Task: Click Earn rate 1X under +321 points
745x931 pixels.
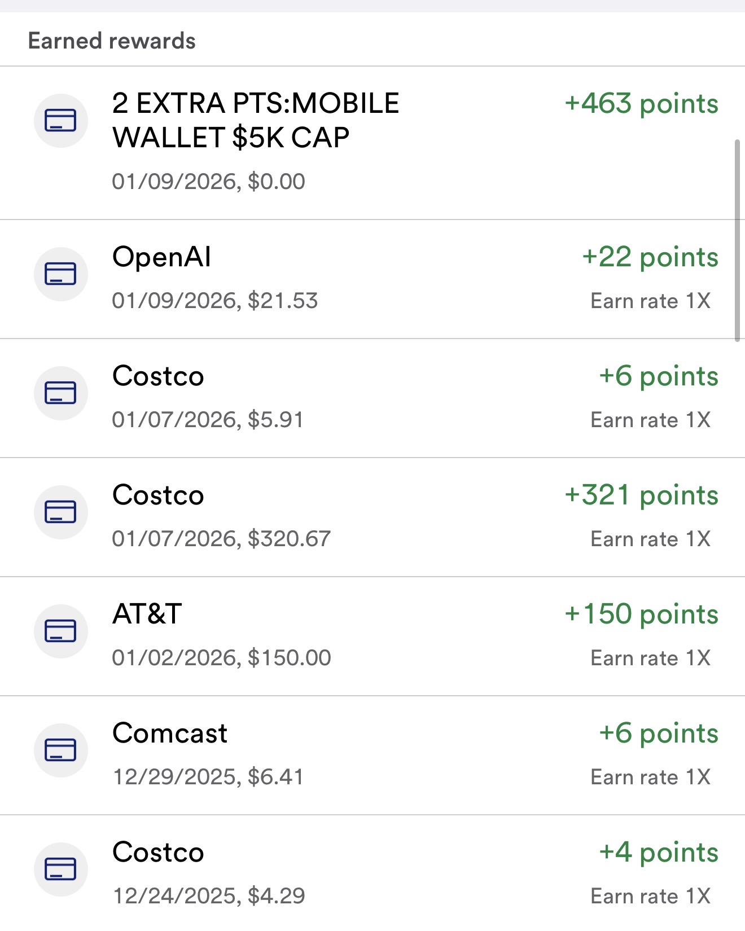Action: click(x=650, y=539)
